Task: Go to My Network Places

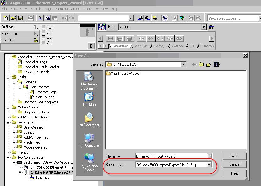Action: coord(89,162)
